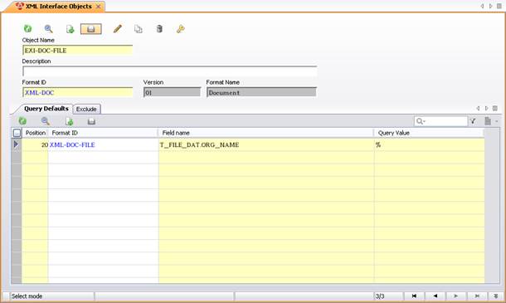
Task: Click the row selector arrow of first row
Action: 16,144
